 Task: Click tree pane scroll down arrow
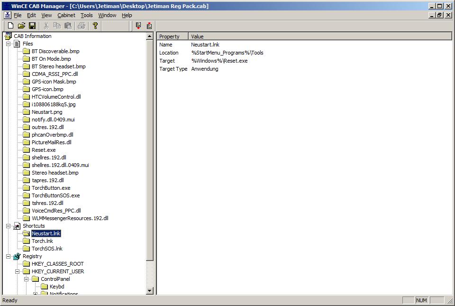pos(150,290)
